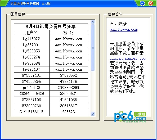Click the account list scrollbar thumb
This screenshot has height=140, width=157.
(x=93, y=48)
